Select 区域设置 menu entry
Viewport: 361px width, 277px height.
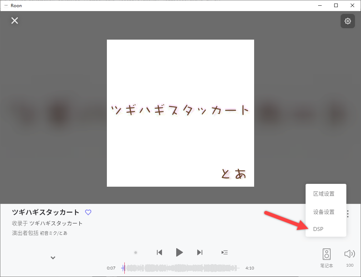tap(326, 194)
